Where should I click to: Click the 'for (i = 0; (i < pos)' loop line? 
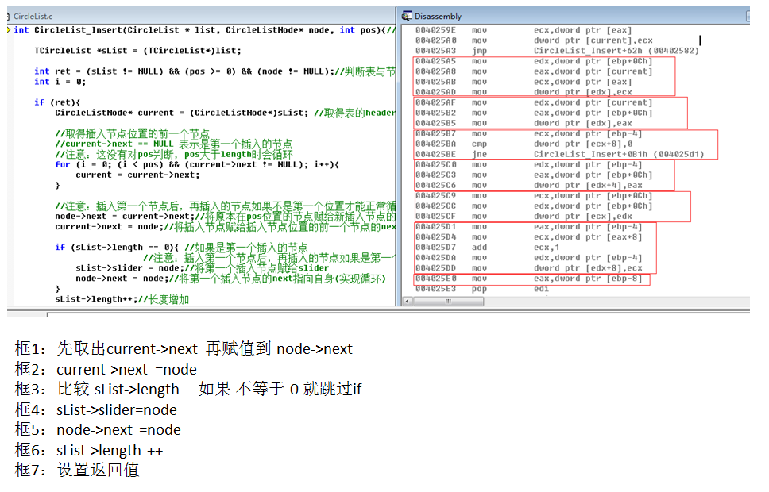point(197,164)
